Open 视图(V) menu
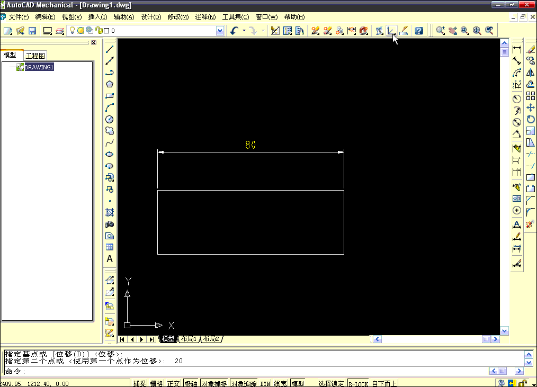Image resolution: width=537 pixels, height=387 pixels. pyautogui.click(x=71, y=17)
